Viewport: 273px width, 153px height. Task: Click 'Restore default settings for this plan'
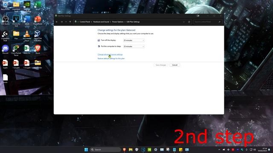[x=111, y=59]
